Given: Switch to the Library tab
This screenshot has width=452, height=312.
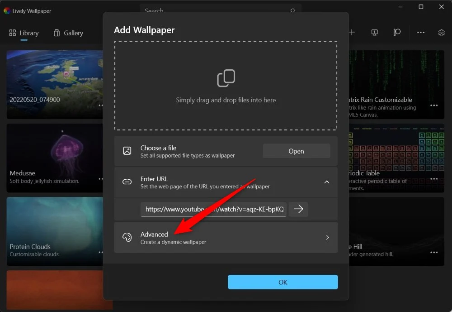Looking at the screenshot, I should click(24, 33).
